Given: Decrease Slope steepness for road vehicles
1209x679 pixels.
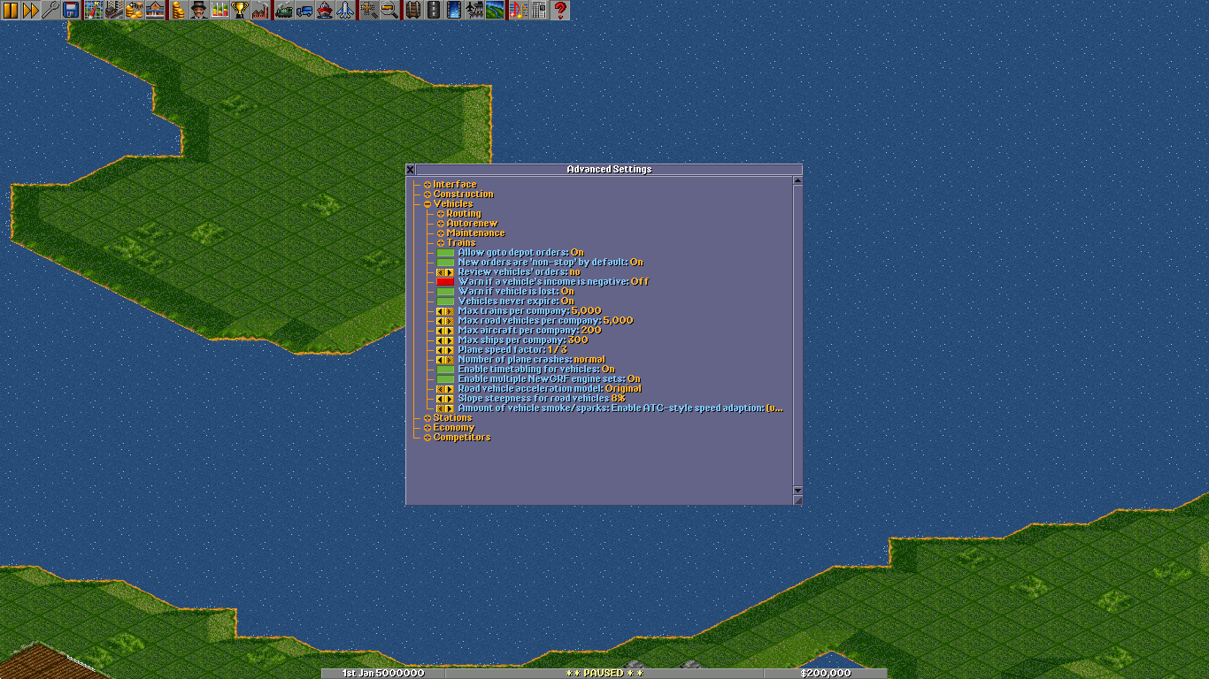Looking at the screenshot, I should pos(441,399).
